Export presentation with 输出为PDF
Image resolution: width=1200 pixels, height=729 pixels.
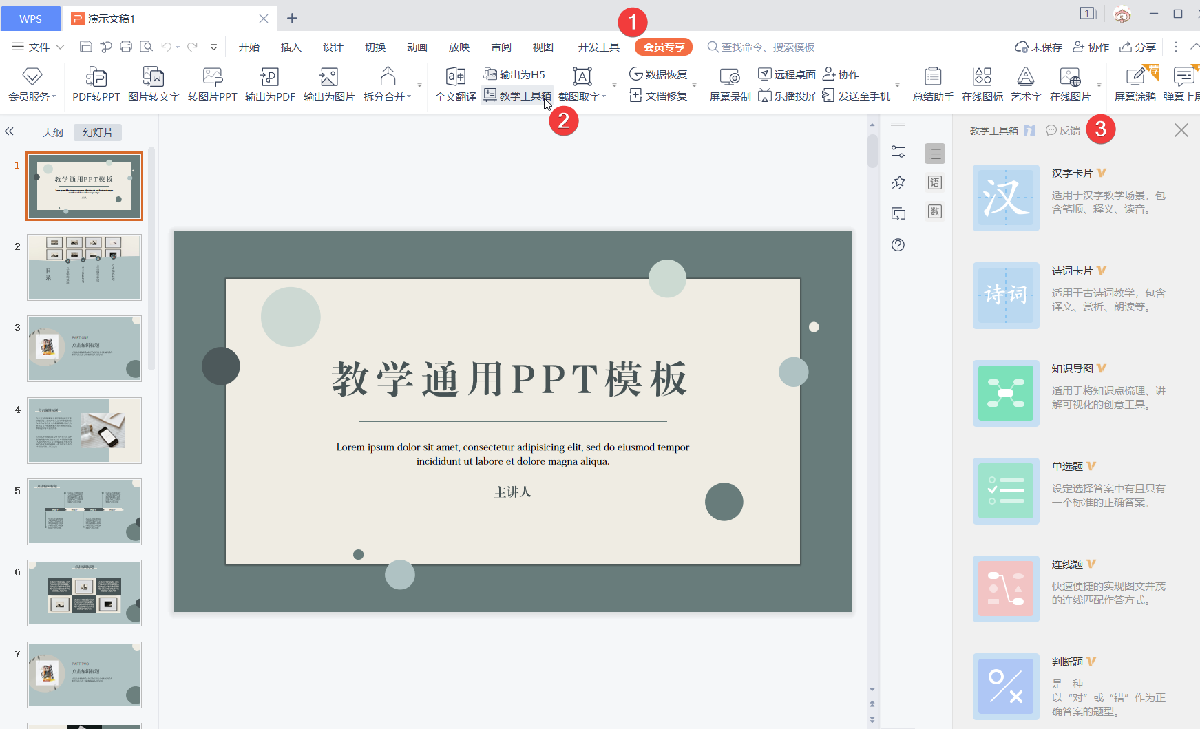click(x=270, y=85)
